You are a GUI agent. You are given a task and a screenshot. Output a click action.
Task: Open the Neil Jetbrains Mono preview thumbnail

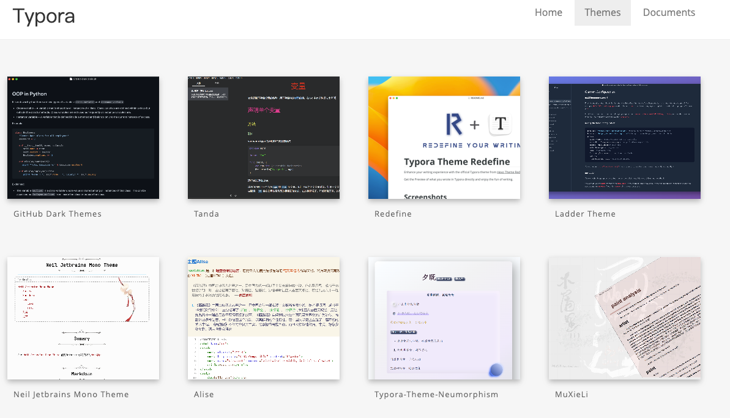click(83, 318)
